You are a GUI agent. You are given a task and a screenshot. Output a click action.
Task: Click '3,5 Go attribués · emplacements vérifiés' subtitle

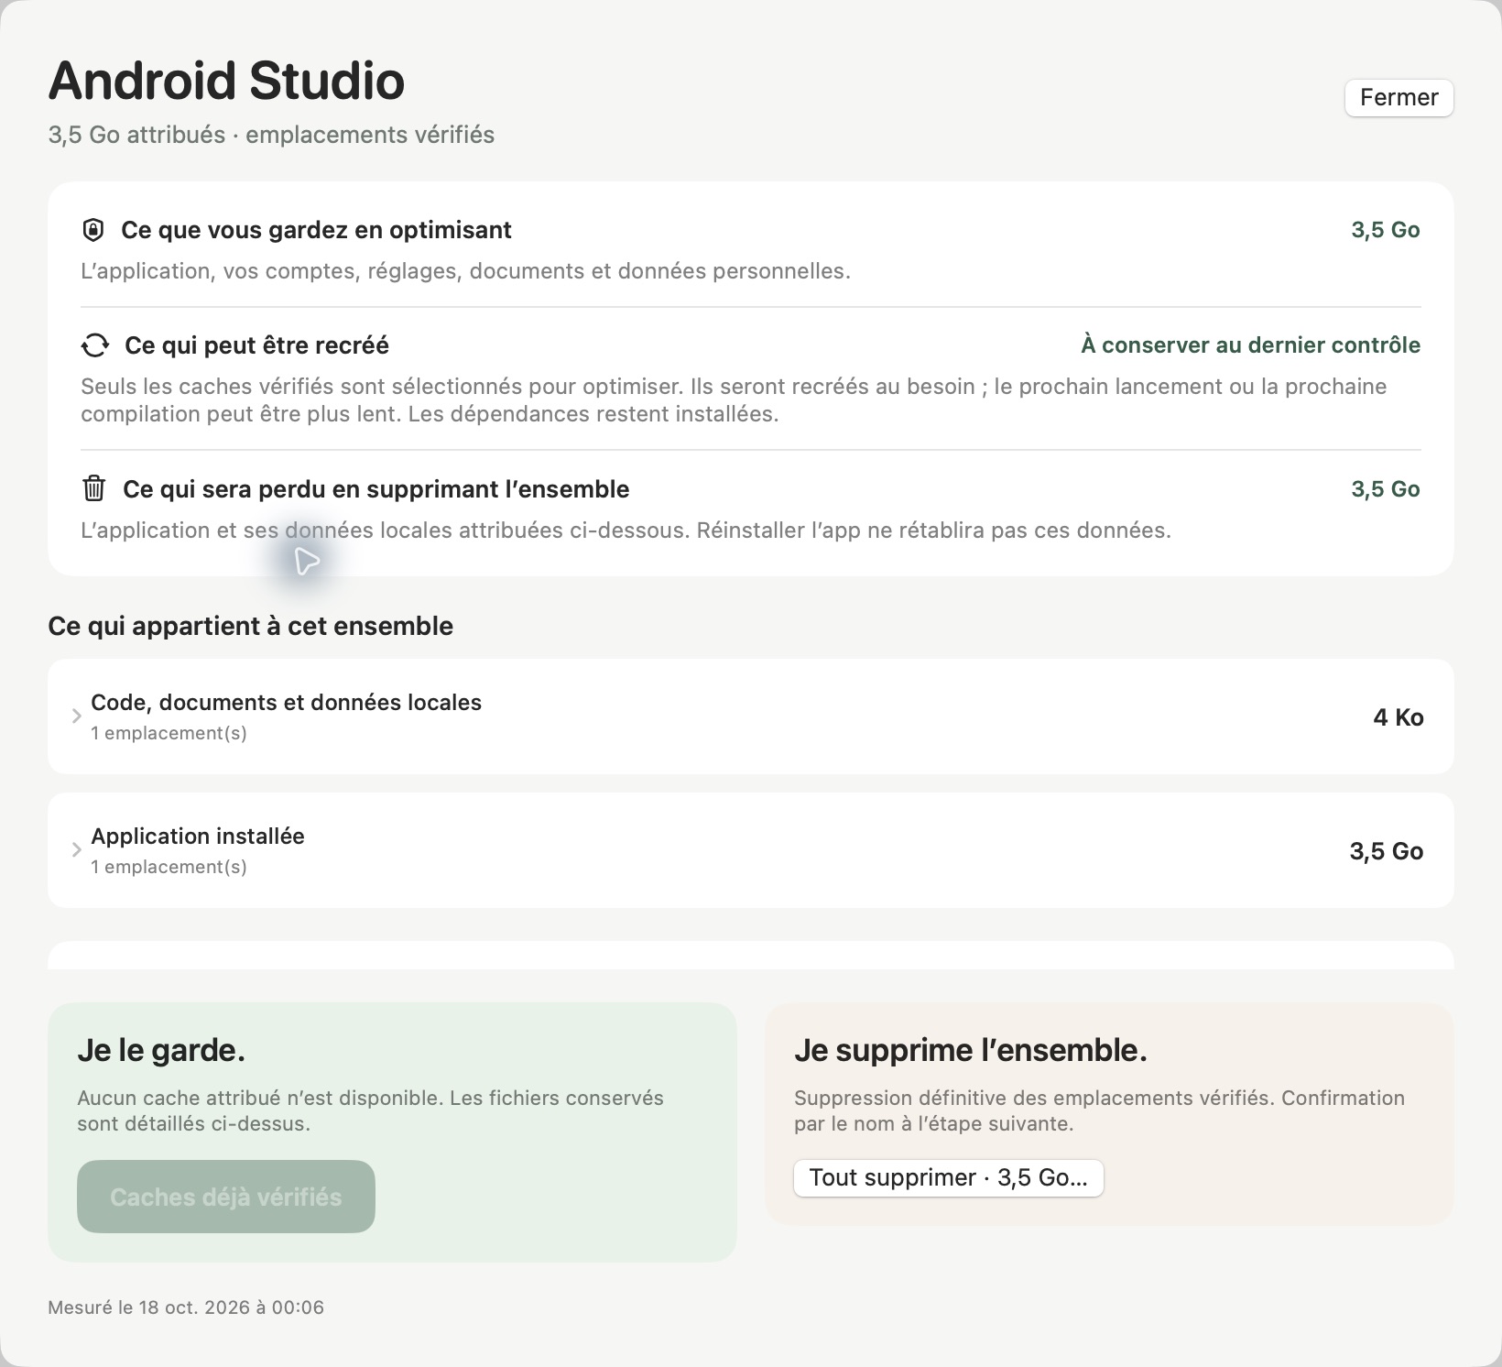pyautogui.click(x=271, y=135)
